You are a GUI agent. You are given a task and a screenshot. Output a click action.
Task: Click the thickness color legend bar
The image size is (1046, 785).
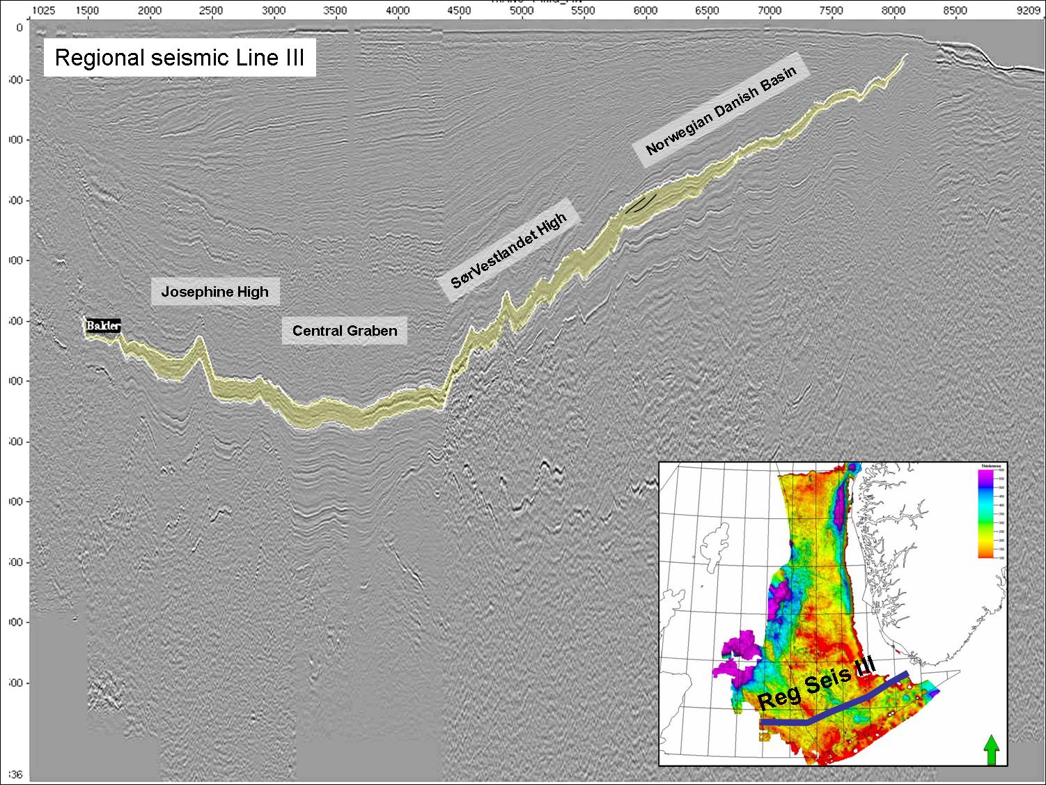coord(985,514)
